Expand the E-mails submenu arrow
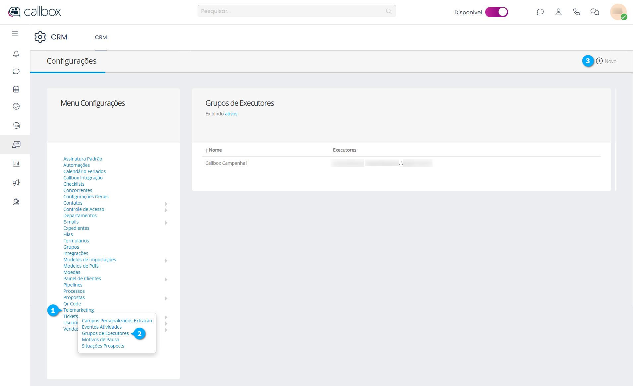 166,223
